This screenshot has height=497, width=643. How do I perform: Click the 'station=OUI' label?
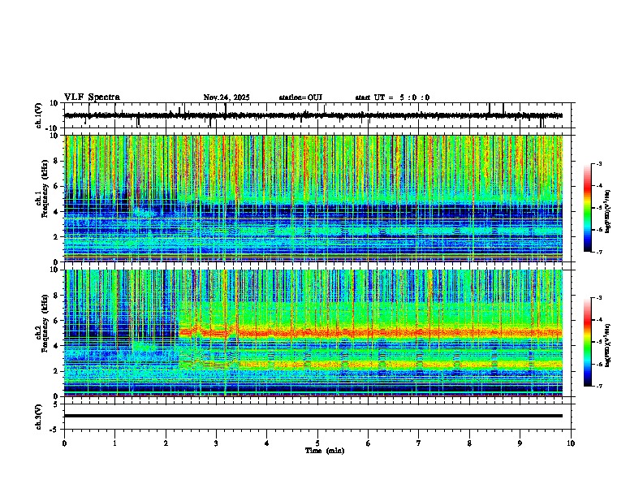click(x=300, y=97)
